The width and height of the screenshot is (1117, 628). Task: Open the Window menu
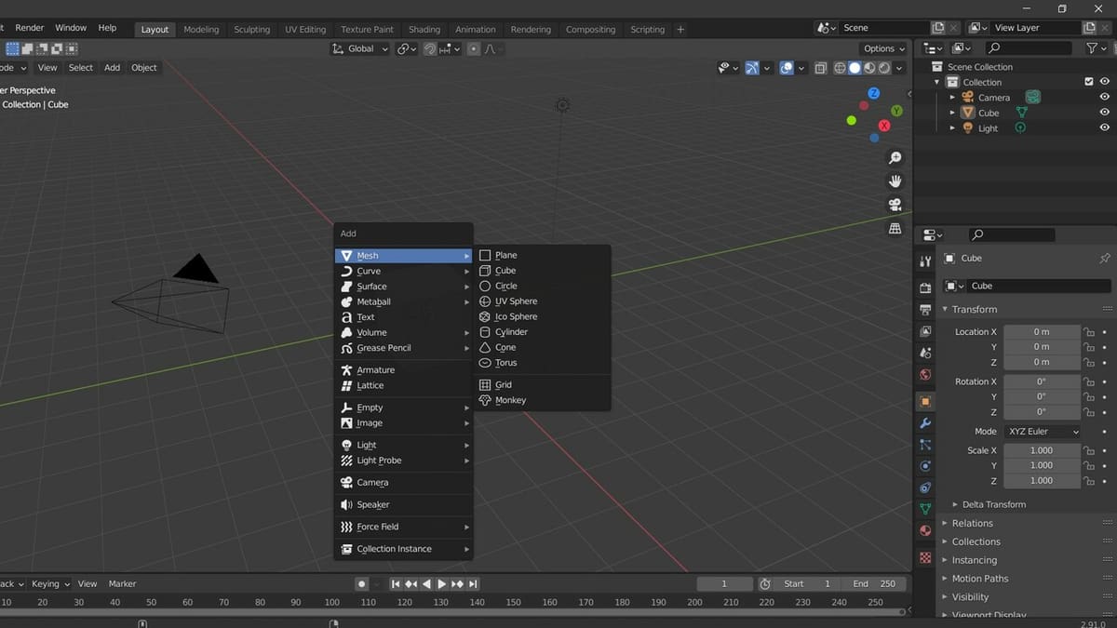tap(71, 28)
